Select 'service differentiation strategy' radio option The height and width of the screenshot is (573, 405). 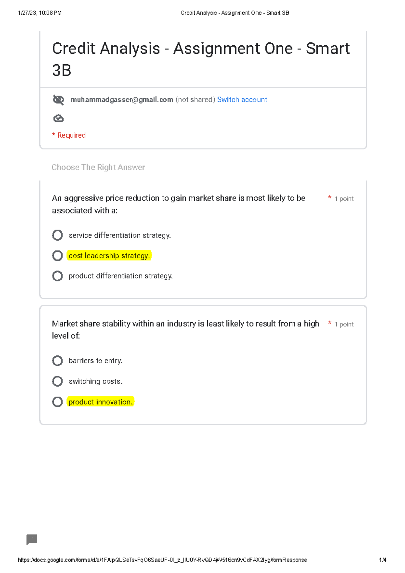coord(57,235)
